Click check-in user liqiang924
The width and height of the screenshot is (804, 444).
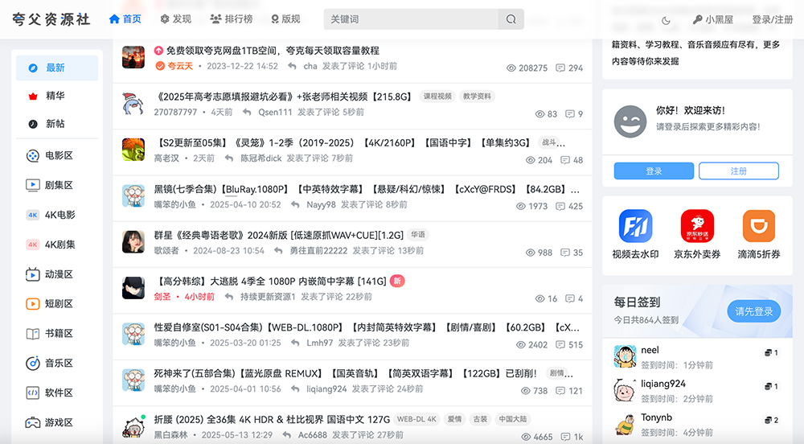(663, 384)
